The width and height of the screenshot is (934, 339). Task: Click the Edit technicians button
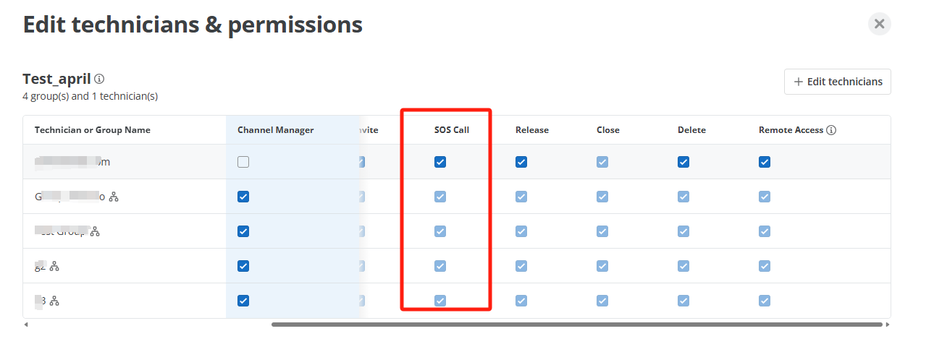click(x=838, y=82)
